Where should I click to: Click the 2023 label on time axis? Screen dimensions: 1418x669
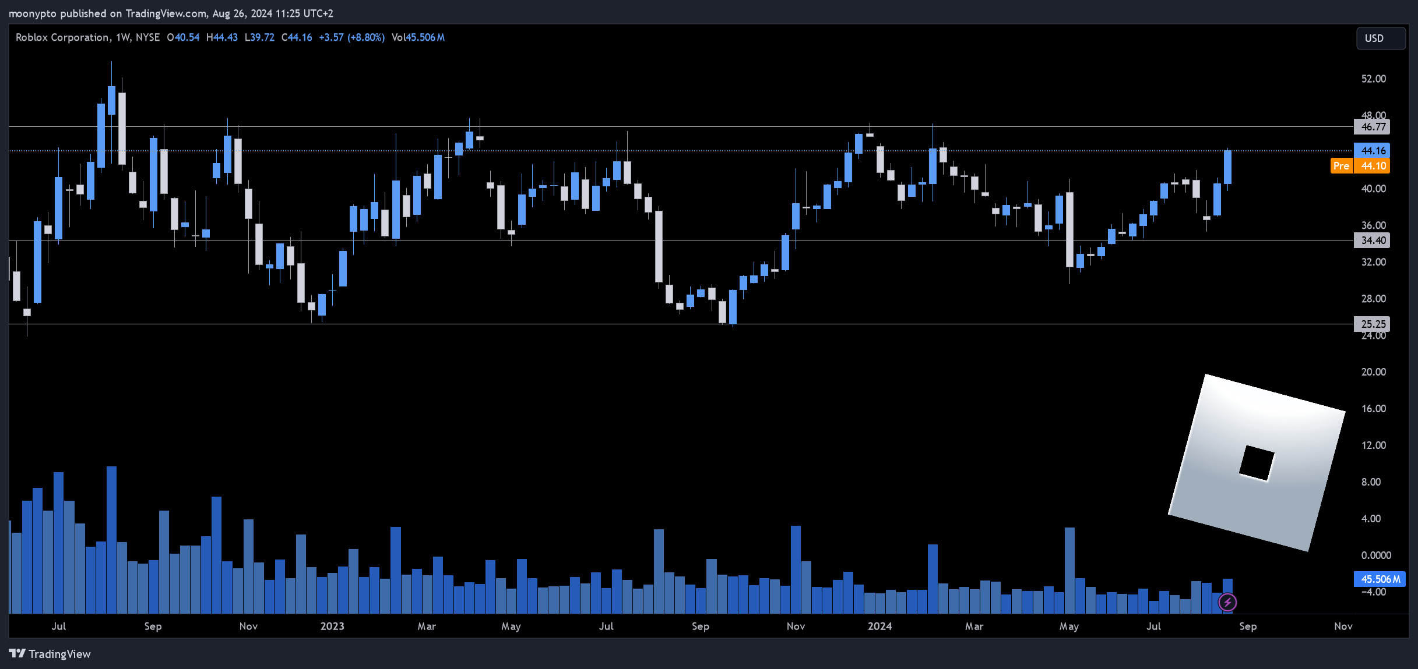[x=332, y=626]
